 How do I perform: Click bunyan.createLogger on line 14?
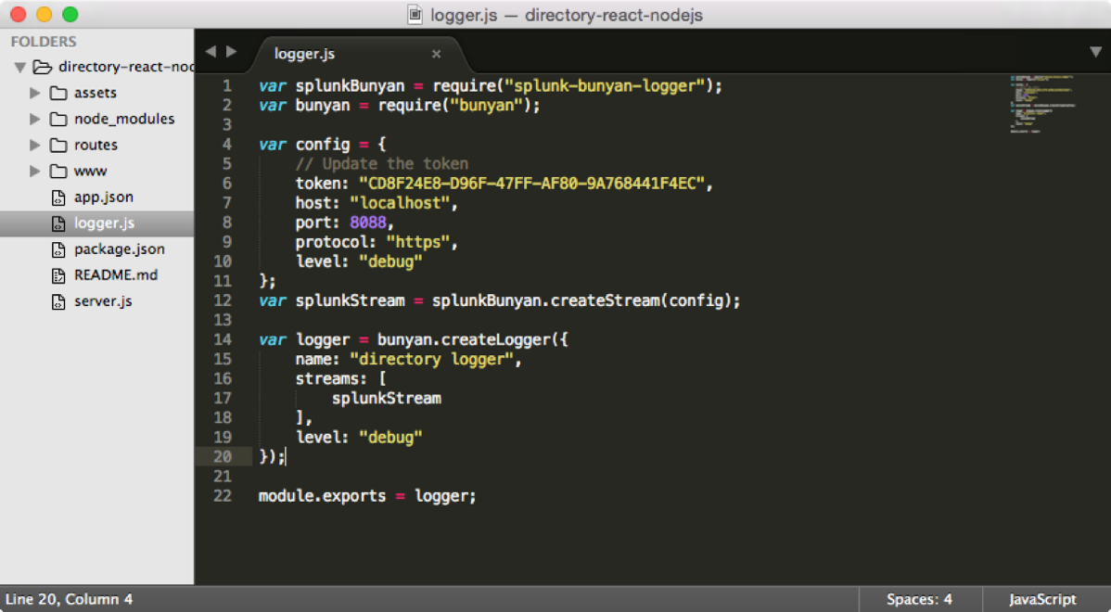464,340
